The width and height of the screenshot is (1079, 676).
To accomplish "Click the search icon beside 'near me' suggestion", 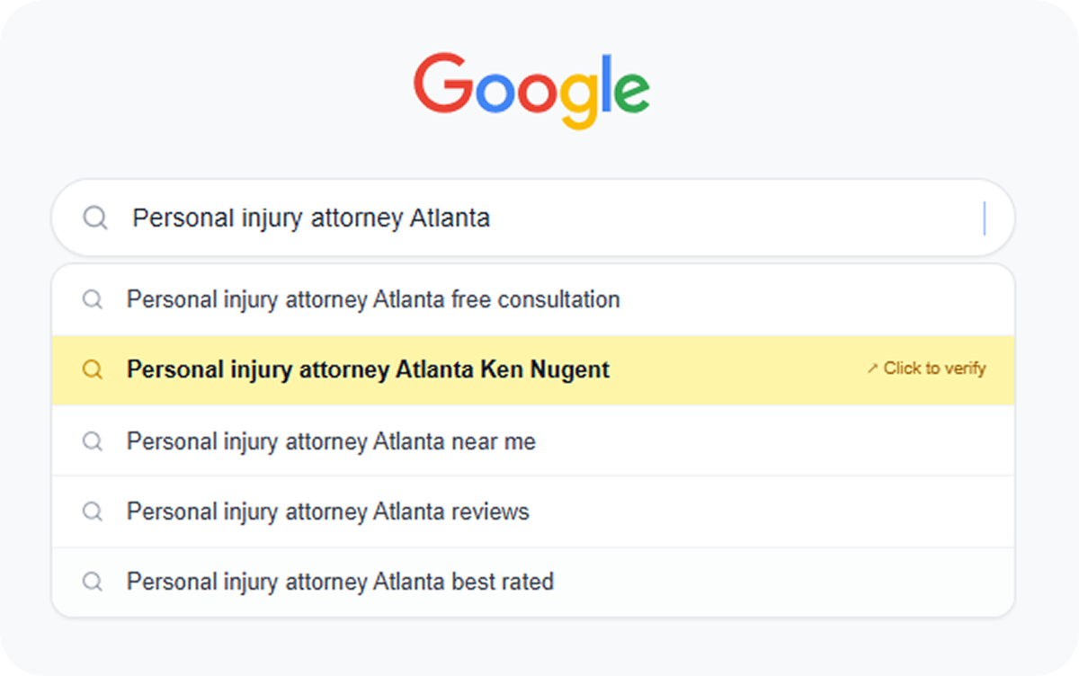I will click(x=93, y=441).
